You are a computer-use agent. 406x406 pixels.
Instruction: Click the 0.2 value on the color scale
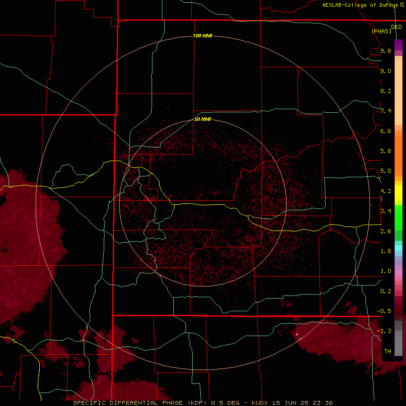point(386,291)
